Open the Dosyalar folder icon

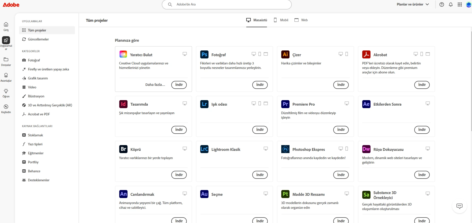6,59
